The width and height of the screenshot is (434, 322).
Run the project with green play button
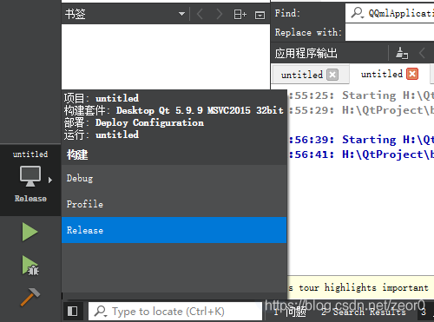click(30, 232)
